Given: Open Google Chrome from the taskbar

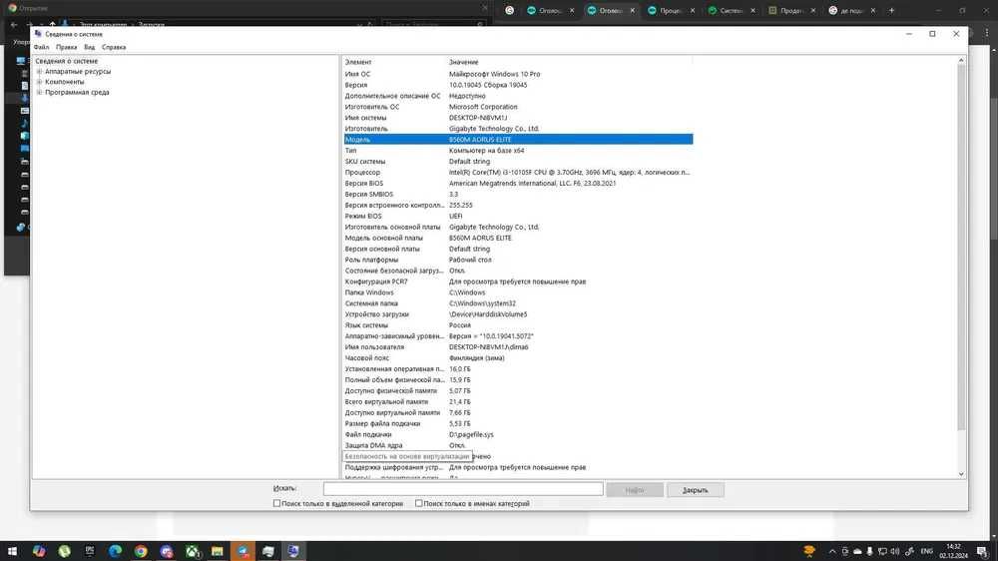Looking at the screenshot, I should [x=141, y=551].
